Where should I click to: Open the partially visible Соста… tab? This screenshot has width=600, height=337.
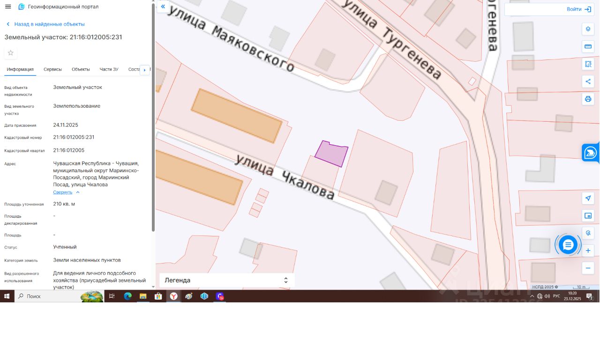tap(134, 69)
